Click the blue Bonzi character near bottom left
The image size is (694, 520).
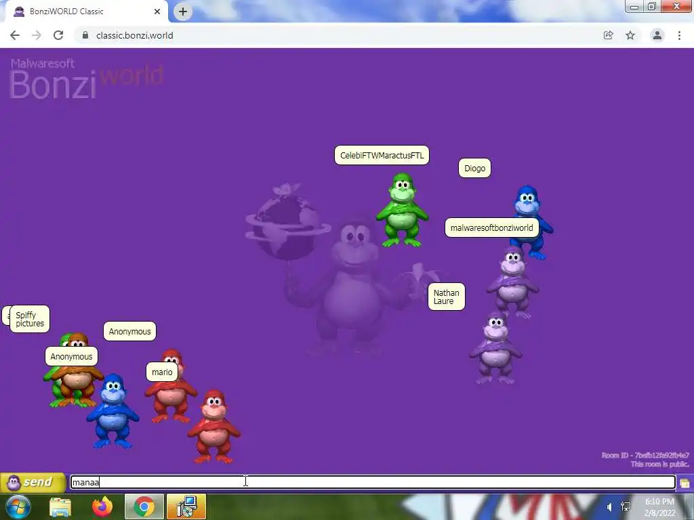coord(113,411)
